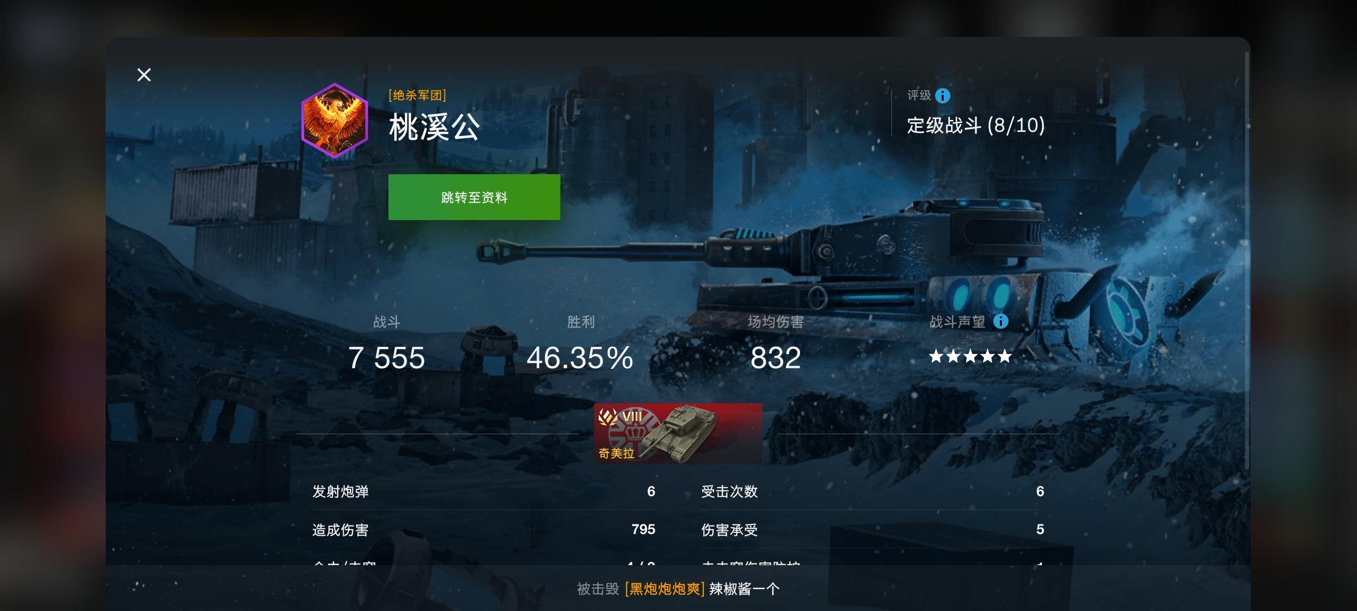Click the 发射炮弹 stats row

point(483,491)
